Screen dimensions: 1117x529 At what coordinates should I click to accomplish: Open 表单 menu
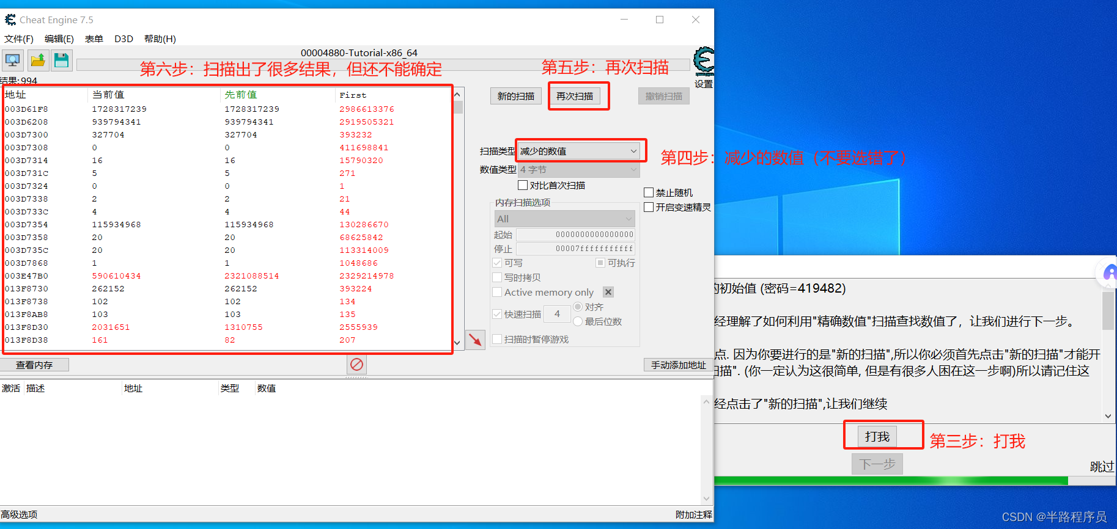(94, 38)
